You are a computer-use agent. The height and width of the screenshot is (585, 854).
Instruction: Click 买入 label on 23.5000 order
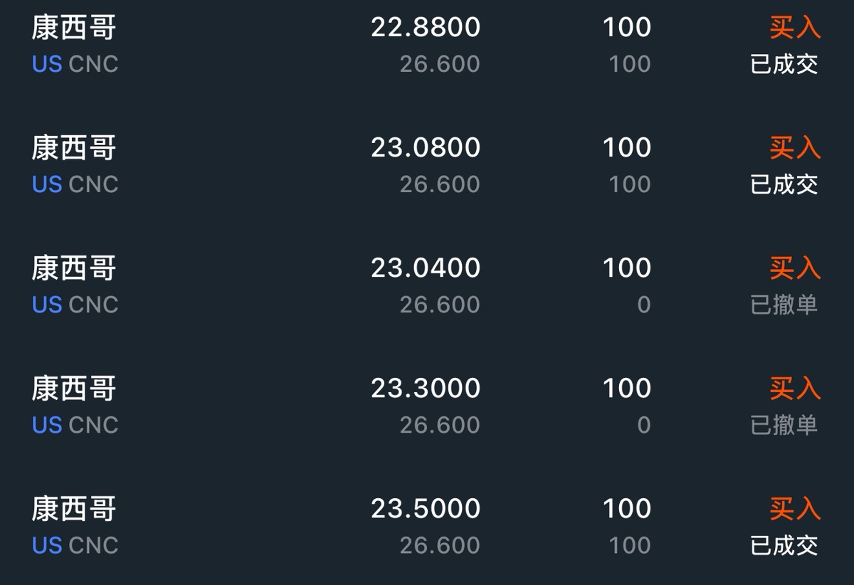point(795,508)
